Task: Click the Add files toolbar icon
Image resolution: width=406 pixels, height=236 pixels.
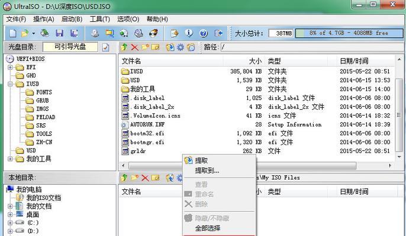Action: click(x=175, y=33)
